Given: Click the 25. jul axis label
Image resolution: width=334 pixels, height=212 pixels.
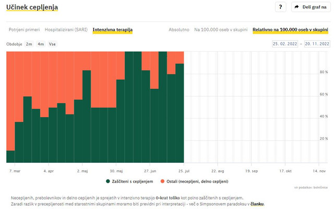Looking at the screenshot, I should (184, 171).
